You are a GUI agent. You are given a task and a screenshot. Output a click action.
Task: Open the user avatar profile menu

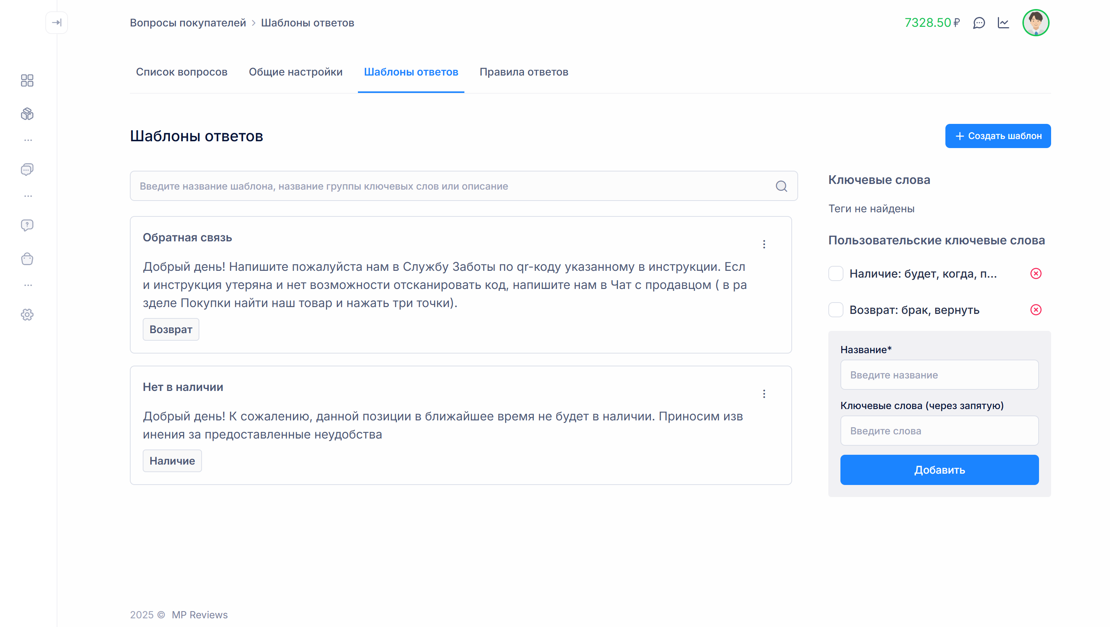click(1036, 23)
